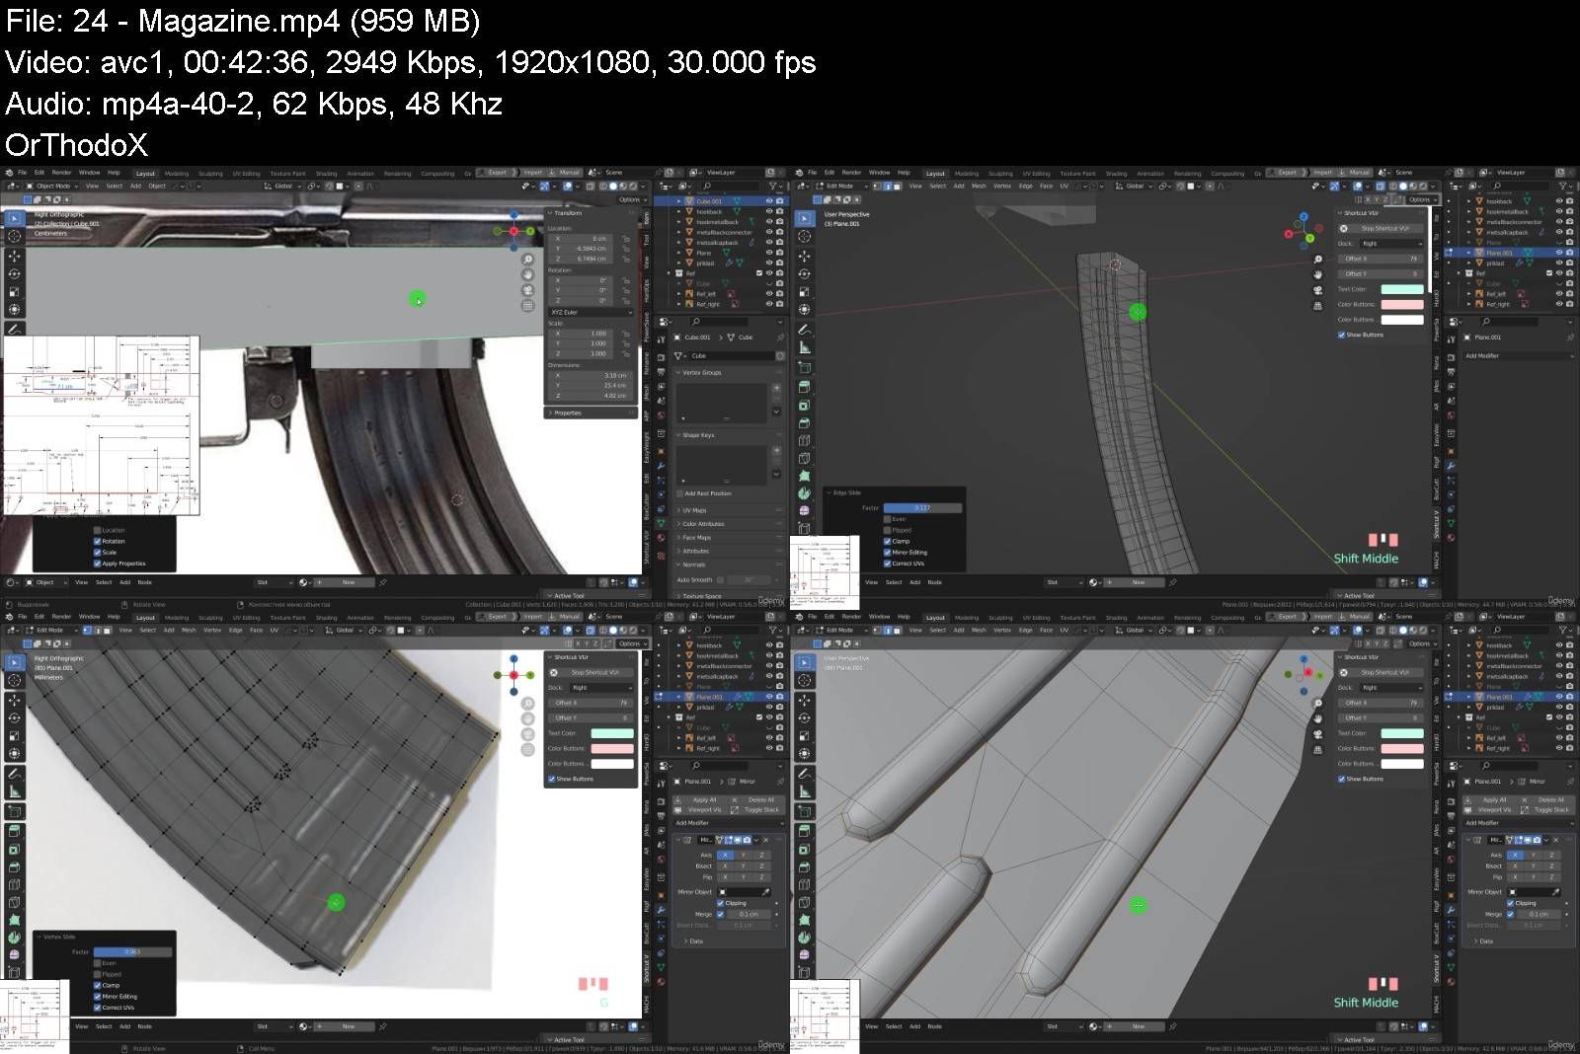Select hookback object in top-left outliner
This screenshot has height=1054, width=1580.
coord(709,211)
